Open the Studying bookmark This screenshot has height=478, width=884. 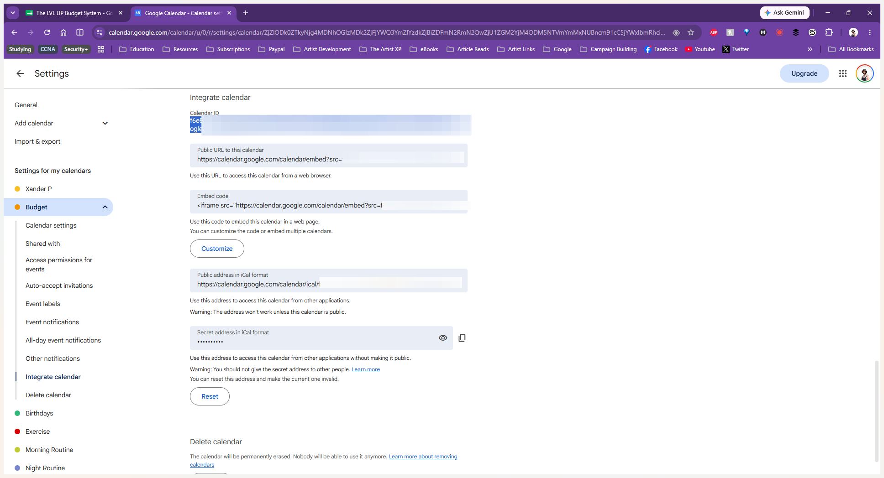coord(20,49)
